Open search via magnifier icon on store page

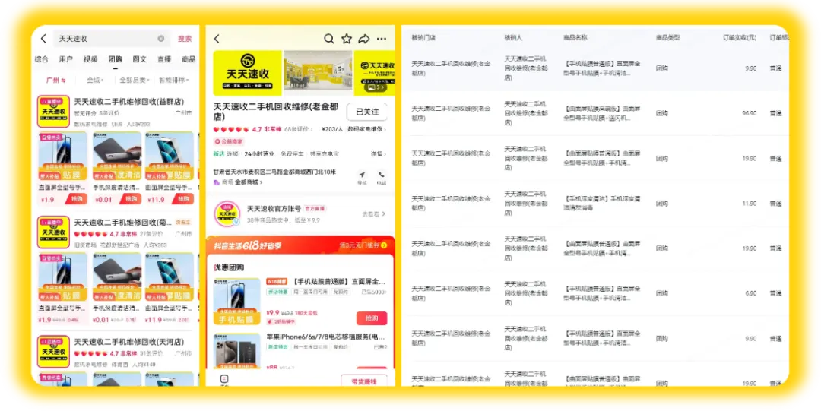click(x=329, y=39)
